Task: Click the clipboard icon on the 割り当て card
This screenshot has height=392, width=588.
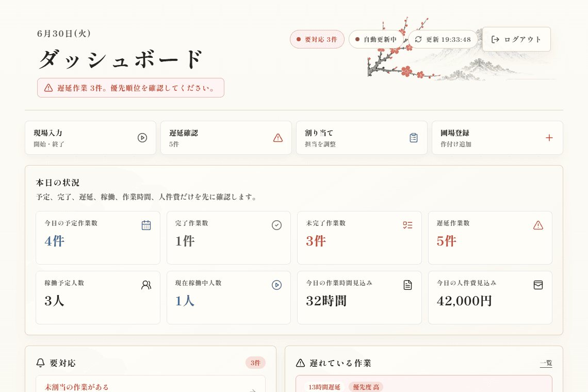Action: [x=414, y=138]
